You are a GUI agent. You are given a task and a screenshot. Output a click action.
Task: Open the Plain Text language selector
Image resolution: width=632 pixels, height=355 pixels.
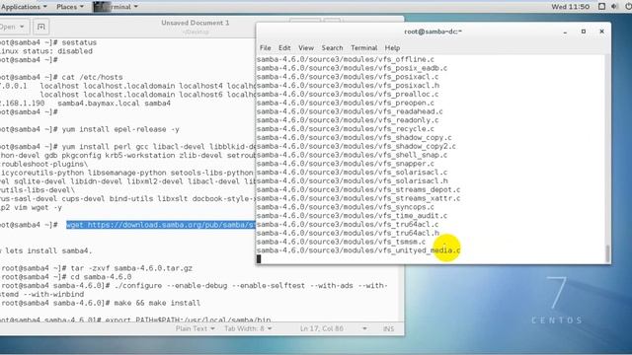(196, 328)
